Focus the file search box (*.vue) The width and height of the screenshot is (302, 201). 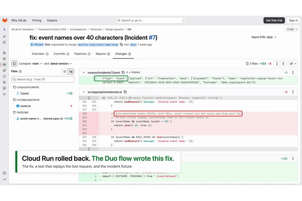click(43, 79)
